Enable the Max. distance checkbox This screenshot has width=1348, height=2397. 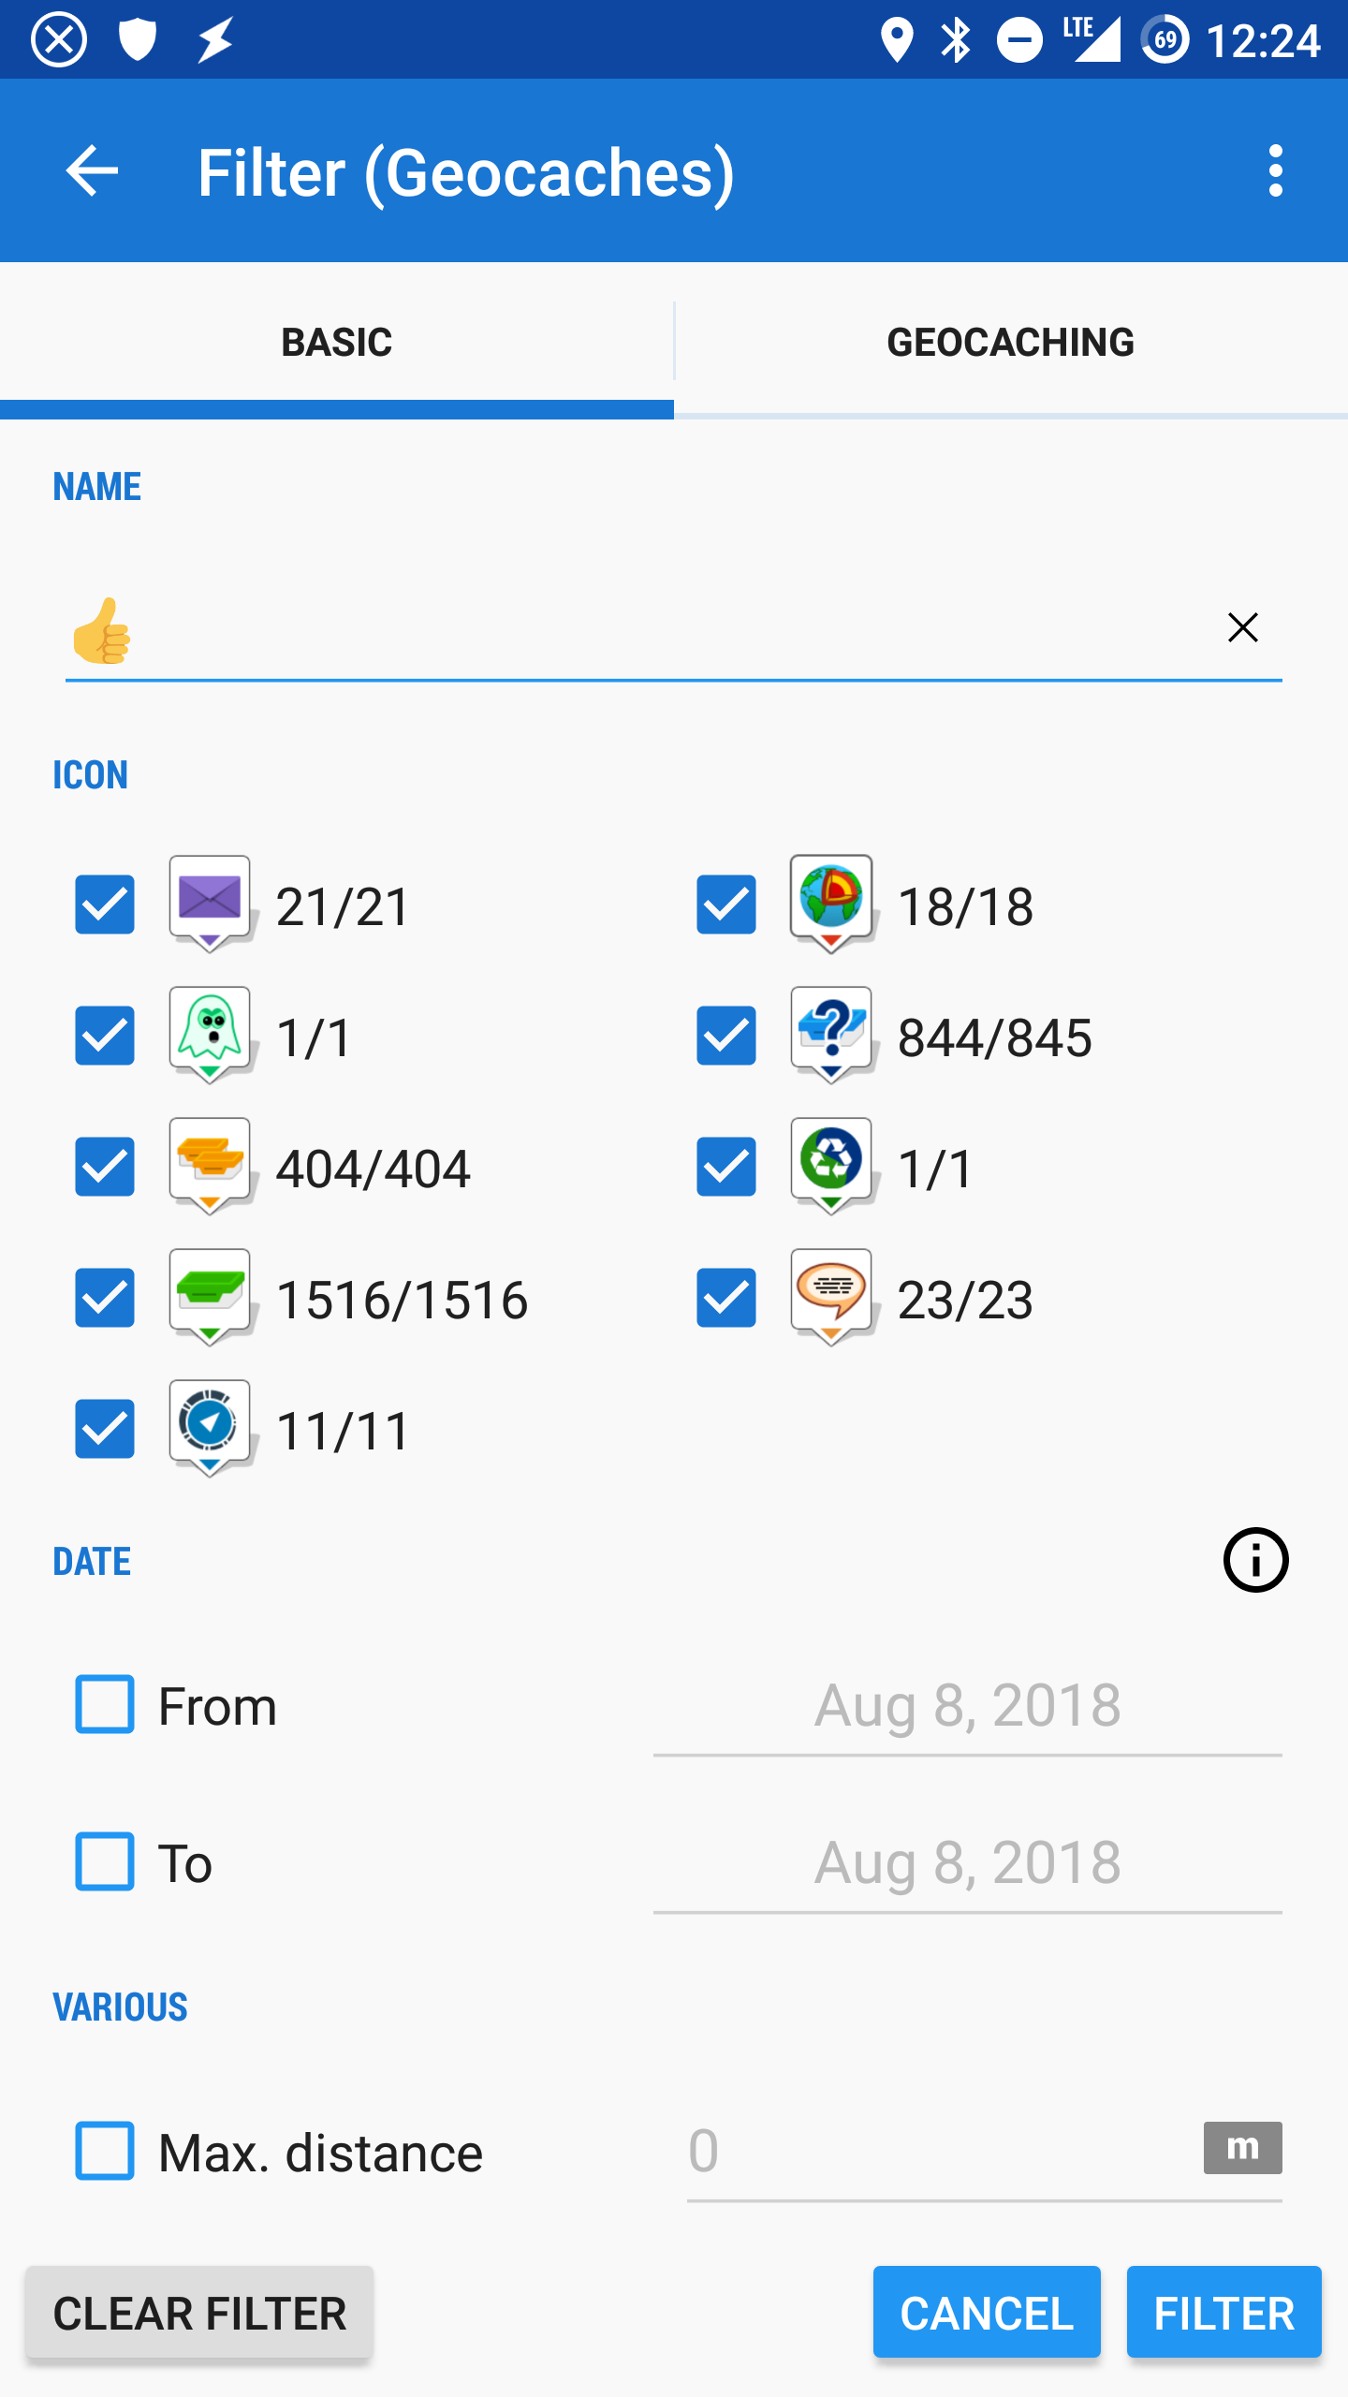105,2151
